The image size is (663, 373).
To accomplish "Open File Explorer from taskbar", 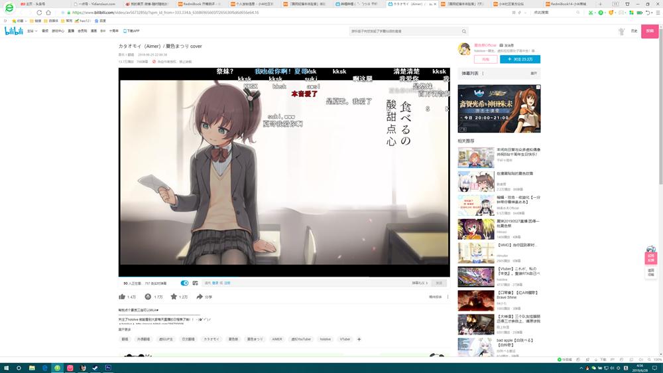I will tap(32, 368).
